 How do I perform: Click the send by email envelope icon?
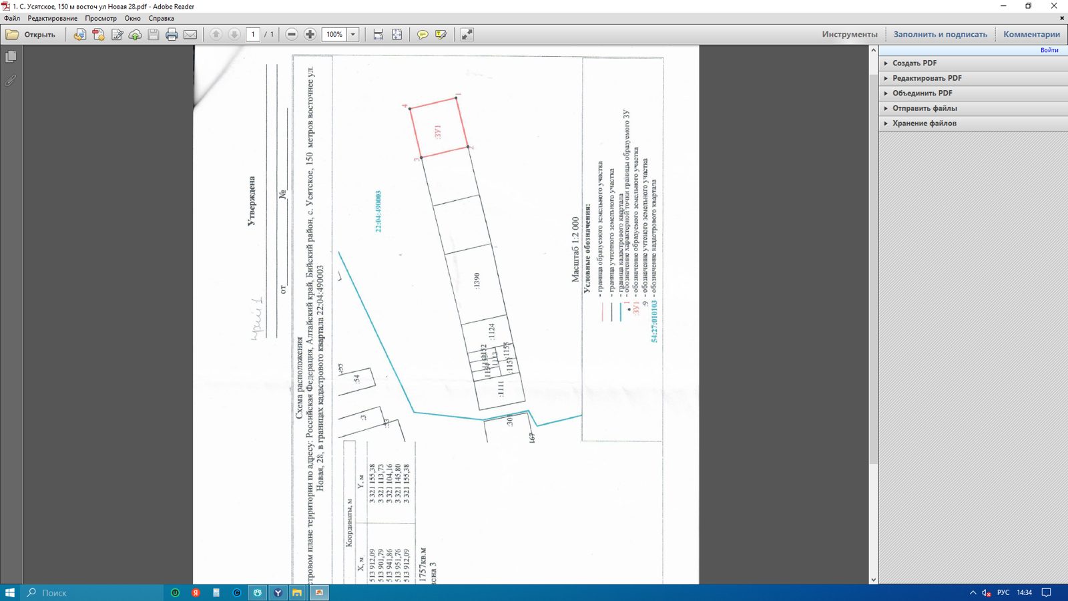tap(190, 35)
